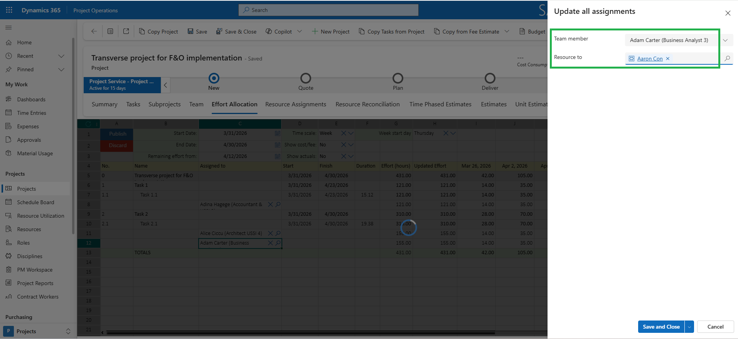Image resolution: width=738 pixels, height=339 pixels.
Task: Open the Time Phased Estimates tab
Action: click(x=440, y=104)
